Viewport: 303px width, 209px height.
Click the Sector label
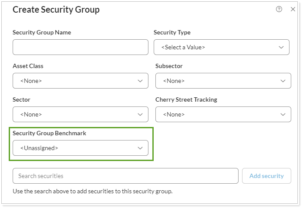point(21,99)
